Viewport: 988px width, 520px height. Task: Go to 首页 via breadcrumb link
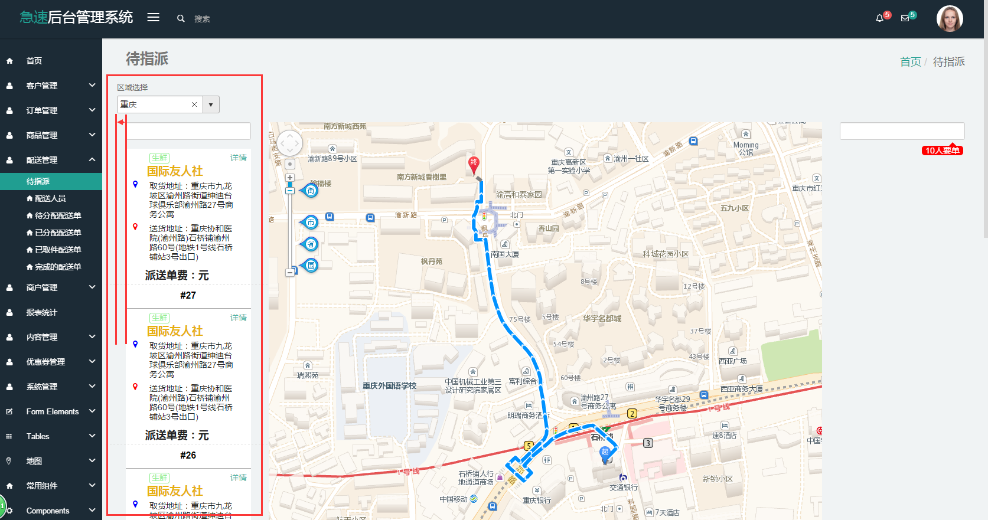click(910, 62)
